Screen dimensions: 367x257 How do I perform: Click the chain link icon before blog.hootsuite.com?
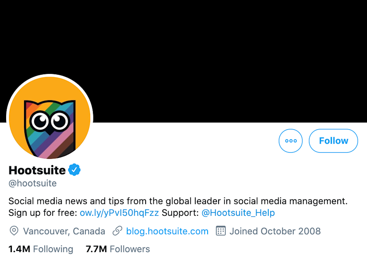pos(117,231)
